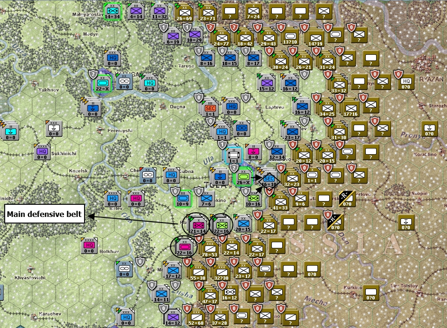Click the Soviet 47=37 stack

coord(209,296)
